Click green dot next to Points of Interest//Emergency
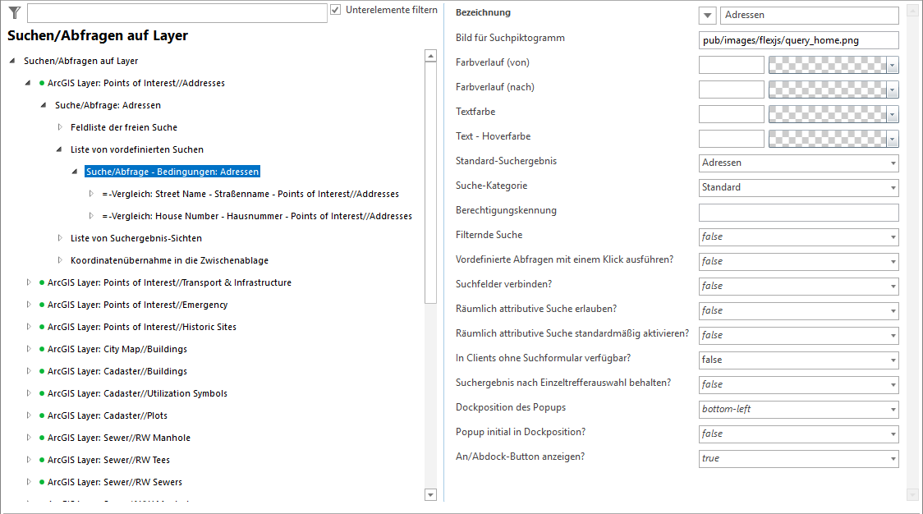The height and width of the screenshot is (514, 923). tap(42, 305)
